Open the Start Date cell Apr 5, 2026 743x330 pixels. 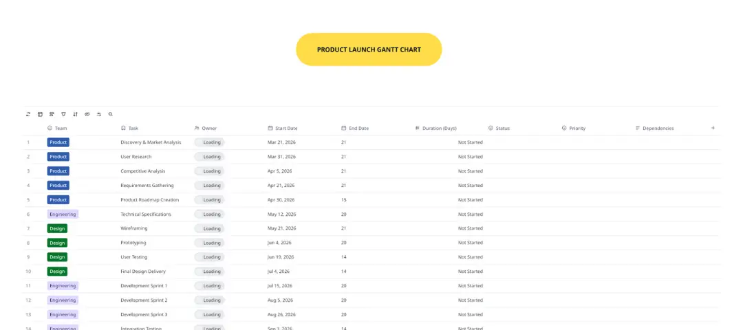[279, 171]
